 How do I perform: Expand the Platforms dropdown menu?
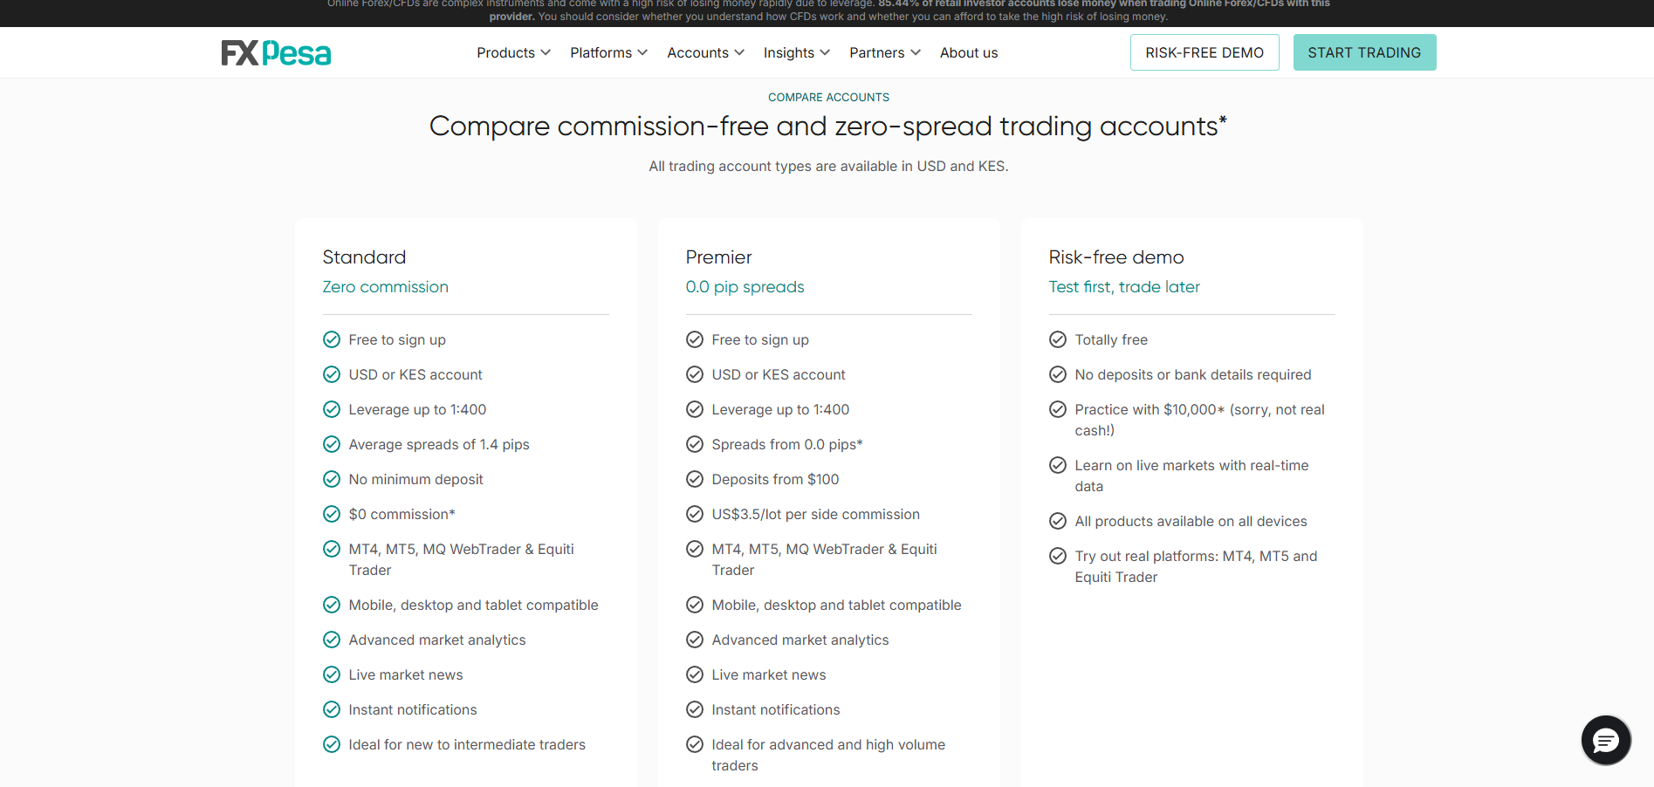pyautogui.click(x=608, y=52)
